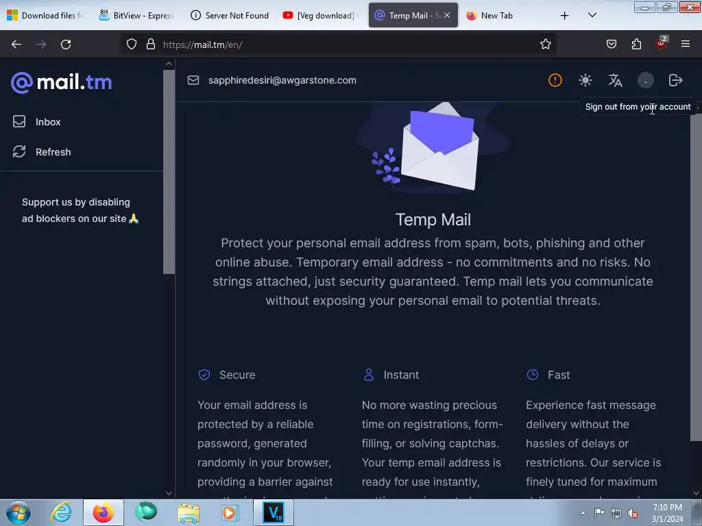Click the Support us by disabling ad blockers text

pyautogui.click(x=80, y=210)
